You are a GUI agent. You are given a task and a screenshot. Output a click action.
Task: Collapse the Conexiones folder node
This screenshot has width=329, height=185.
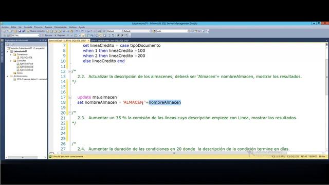[11, 54]
